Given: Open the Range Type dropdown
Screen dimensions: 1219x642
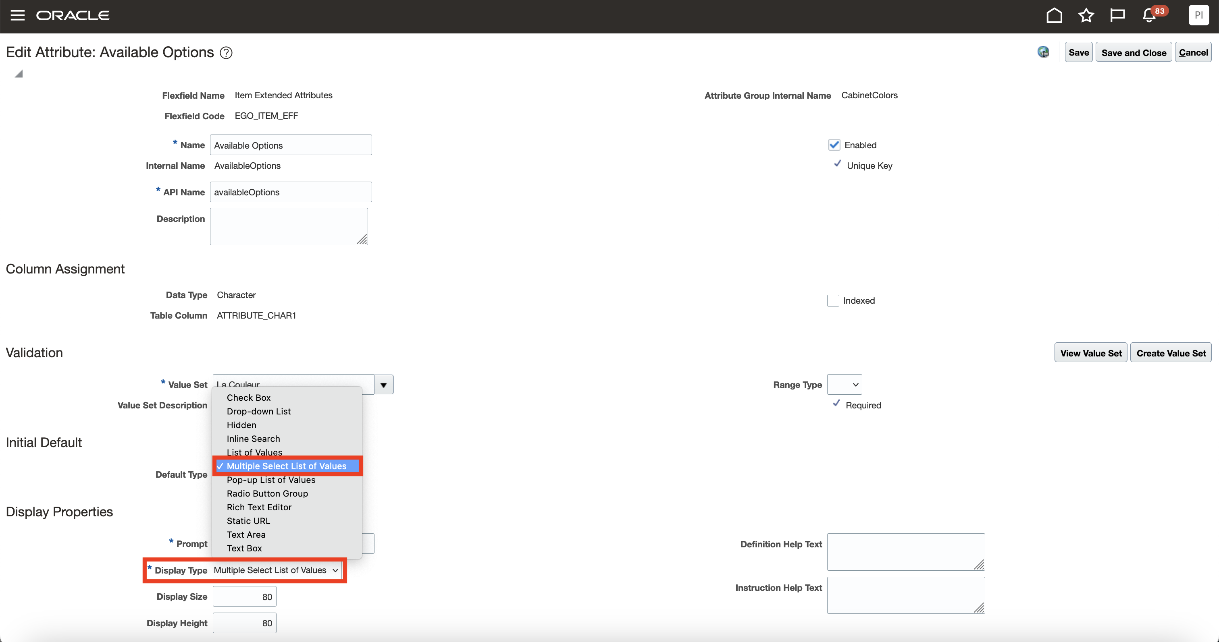Looking at the screenshot, I should (x=844, y=385).
